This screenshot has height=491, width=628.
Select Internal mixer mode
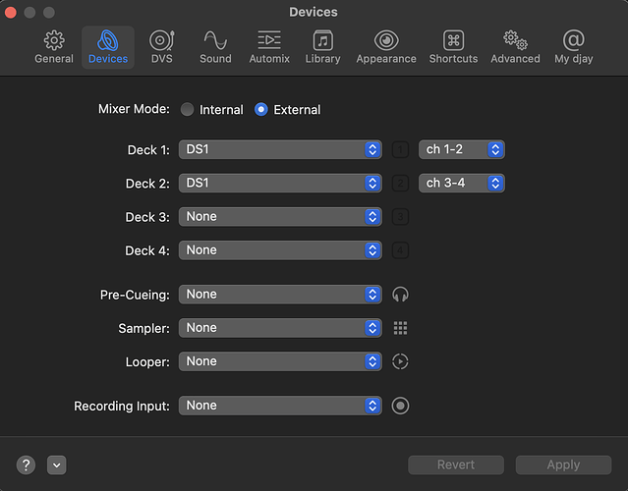tap(188, 110)
